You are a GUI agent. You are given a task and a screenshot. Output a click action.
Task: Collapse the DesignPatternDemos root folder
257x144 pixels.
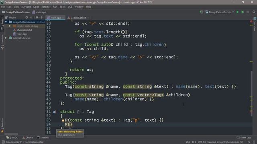6,22
